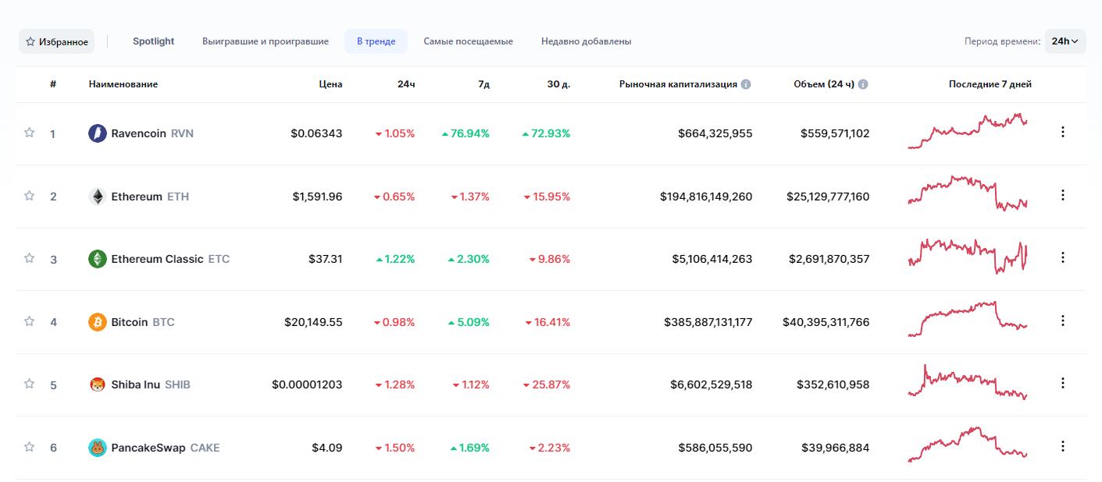
Task: Switch to Выигравшие и проигравшие tab
Action: [266, 41]
